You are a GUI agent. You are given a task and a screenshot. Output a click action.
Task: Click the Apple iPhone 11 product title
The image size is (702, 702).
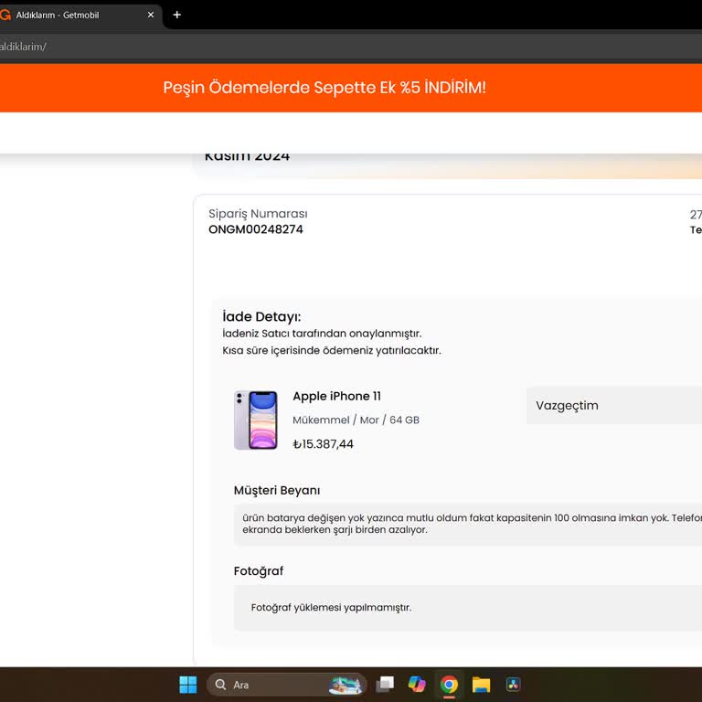(x=336, y=396)
